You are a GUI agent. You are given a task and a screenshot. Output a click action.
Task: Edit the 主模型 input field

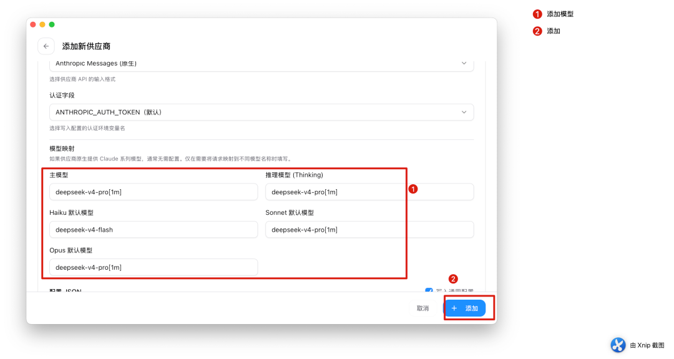[x=154, y=192]
